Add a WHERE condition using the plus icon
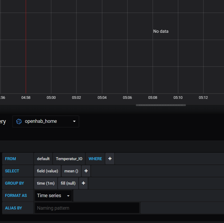 pos(110,158)
